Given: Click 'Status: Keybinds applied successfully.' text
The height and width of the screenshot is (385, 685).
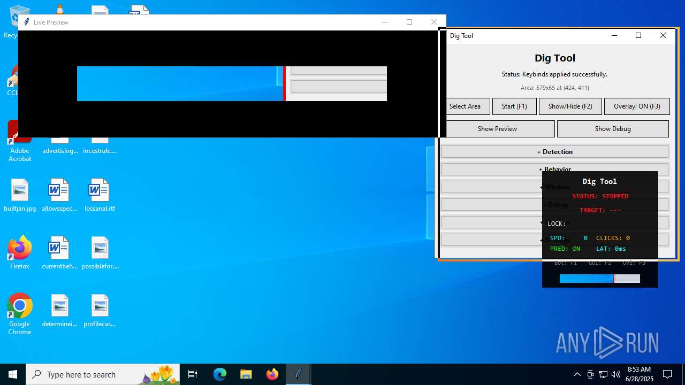Looking at the screenshot, I should (554, 74).
